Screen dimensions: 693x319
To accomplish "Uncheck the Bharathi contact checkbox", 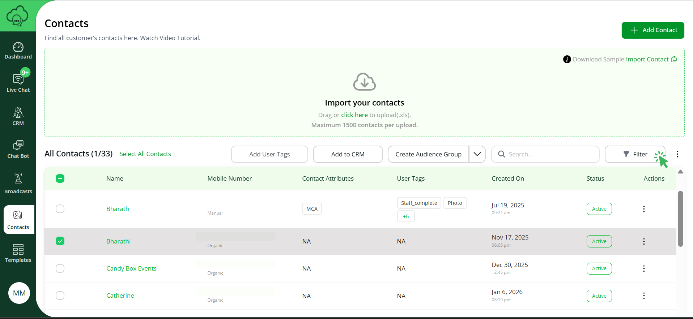I will tap(60, 241).
